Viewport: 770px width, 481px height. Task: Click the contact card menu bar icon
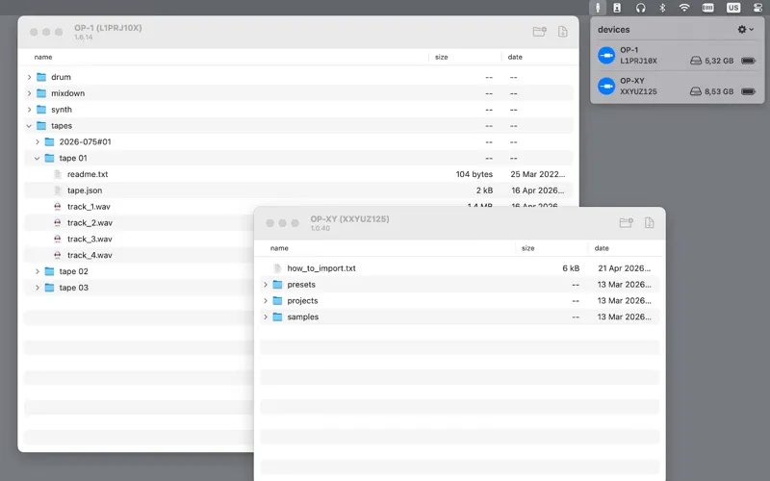point(617,8)
